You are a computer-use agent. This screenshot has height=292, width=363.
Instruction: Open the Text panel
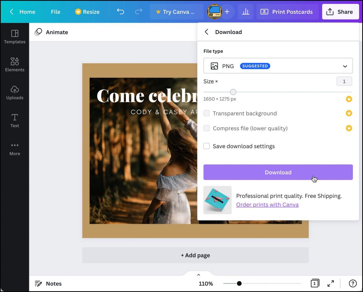click(x=15, y=120)
